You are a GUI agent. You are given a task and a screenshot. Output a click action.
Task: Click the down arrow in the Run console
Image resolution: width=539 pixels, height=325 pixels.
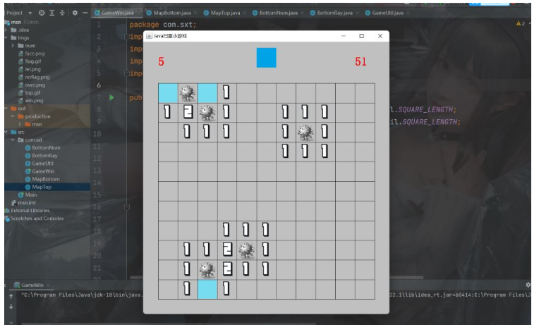point(11,307)
